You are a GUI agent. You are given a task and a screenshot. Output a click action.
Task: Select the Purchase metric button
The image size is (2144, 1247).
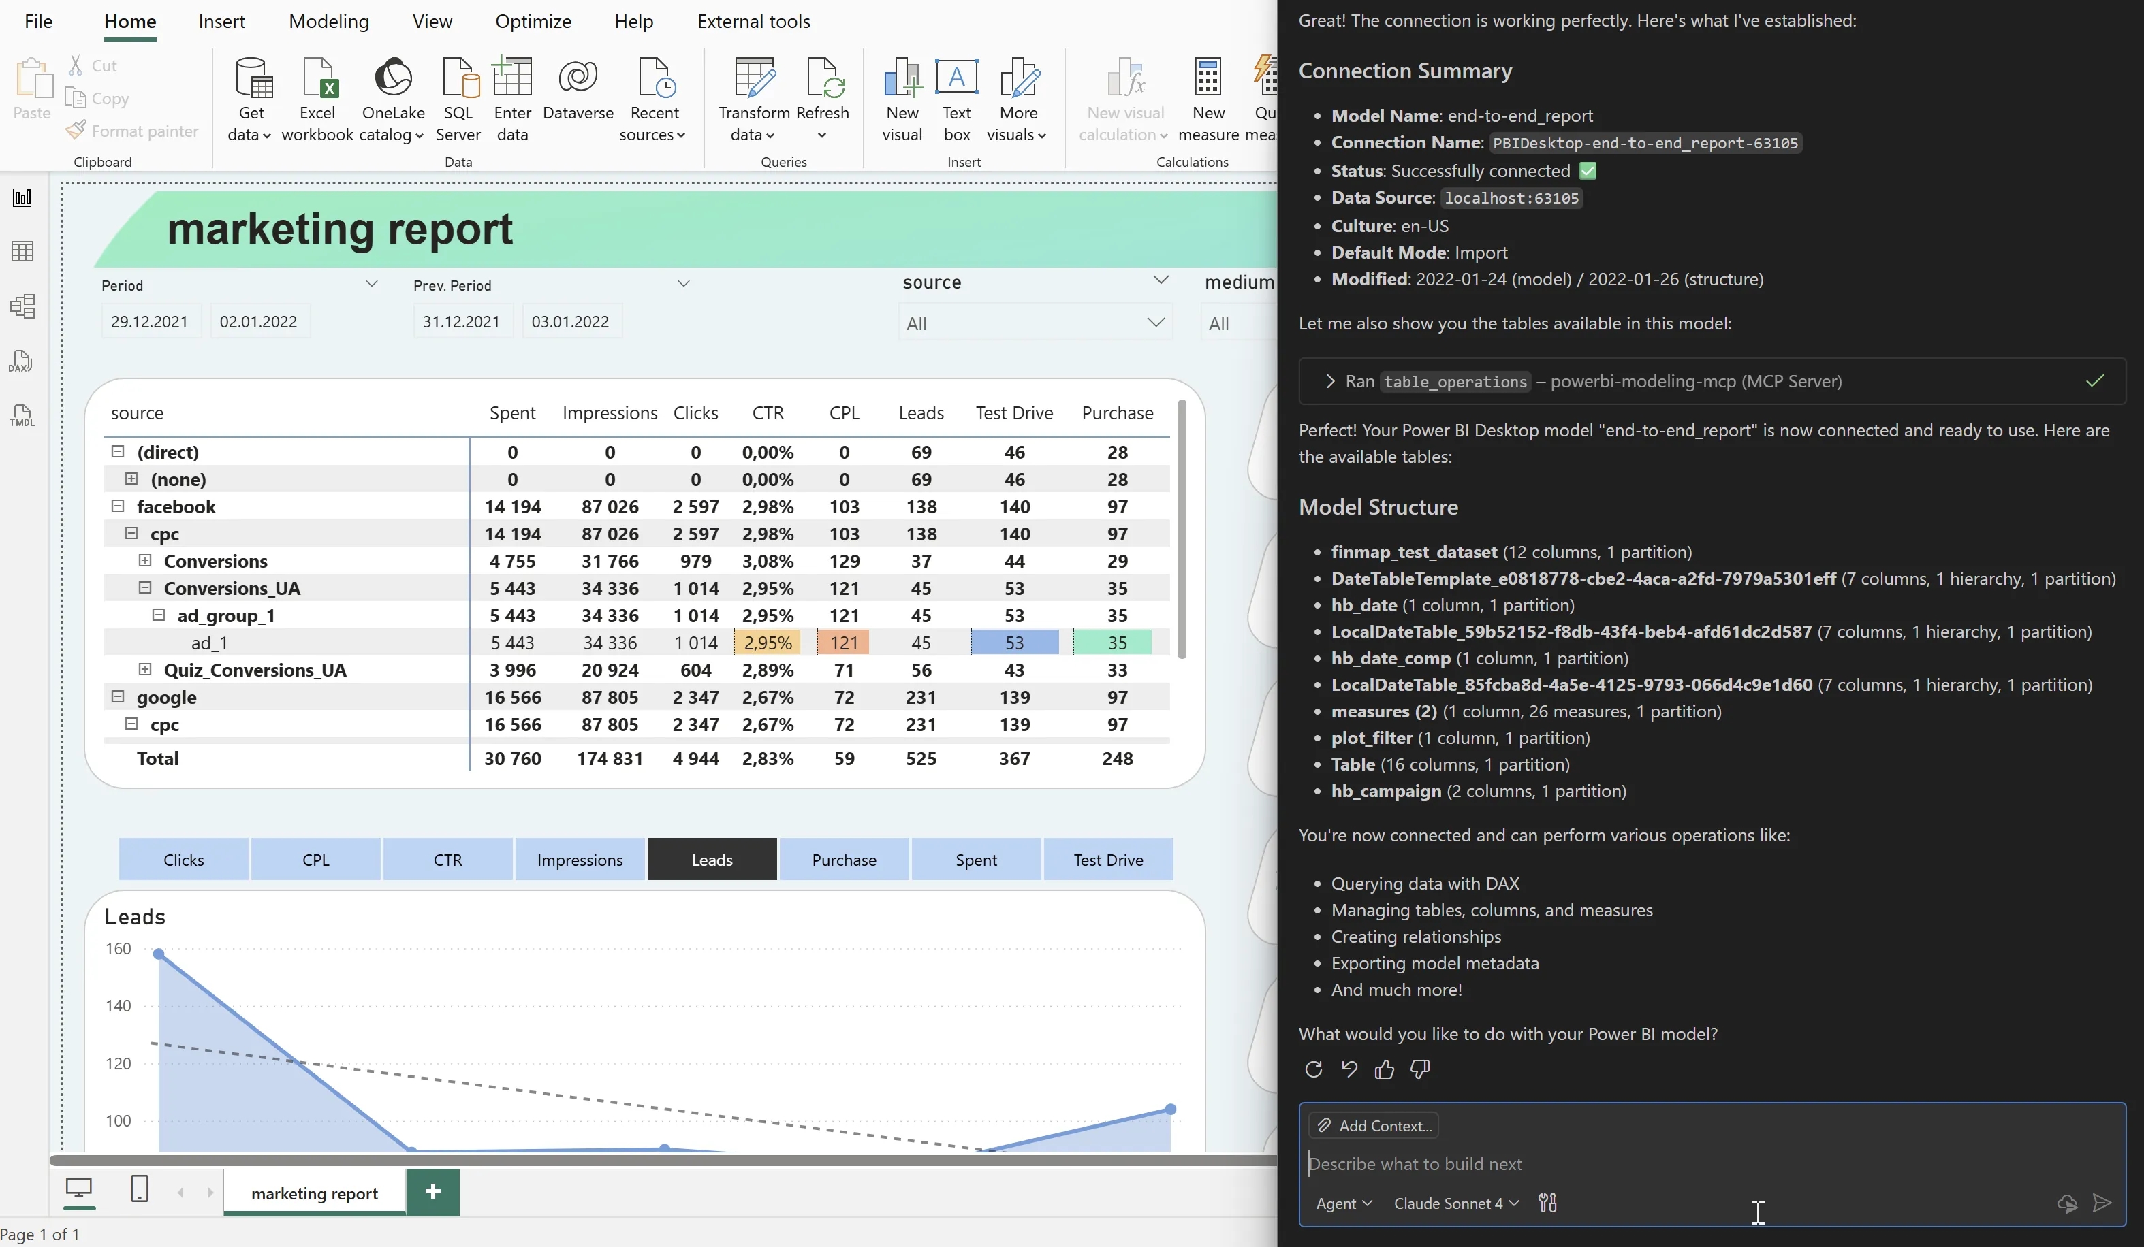843,860
